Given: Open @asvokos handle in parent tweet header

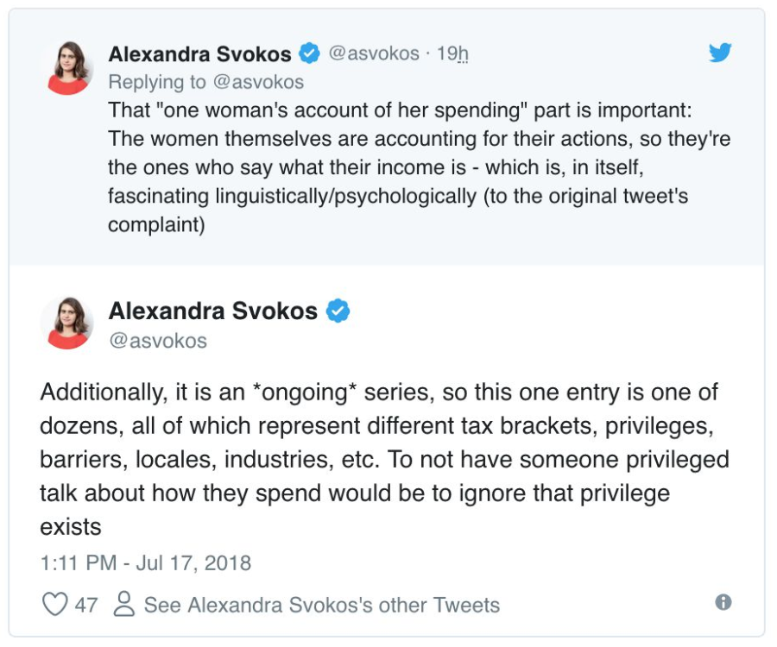Looking at the screenshot, I should [374, 53].
